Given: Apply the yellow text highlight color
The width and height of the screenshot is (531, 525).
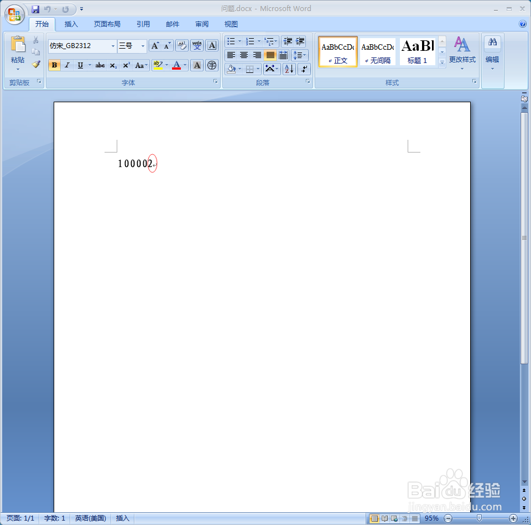Looking at the screenshot, I should 158,65.
